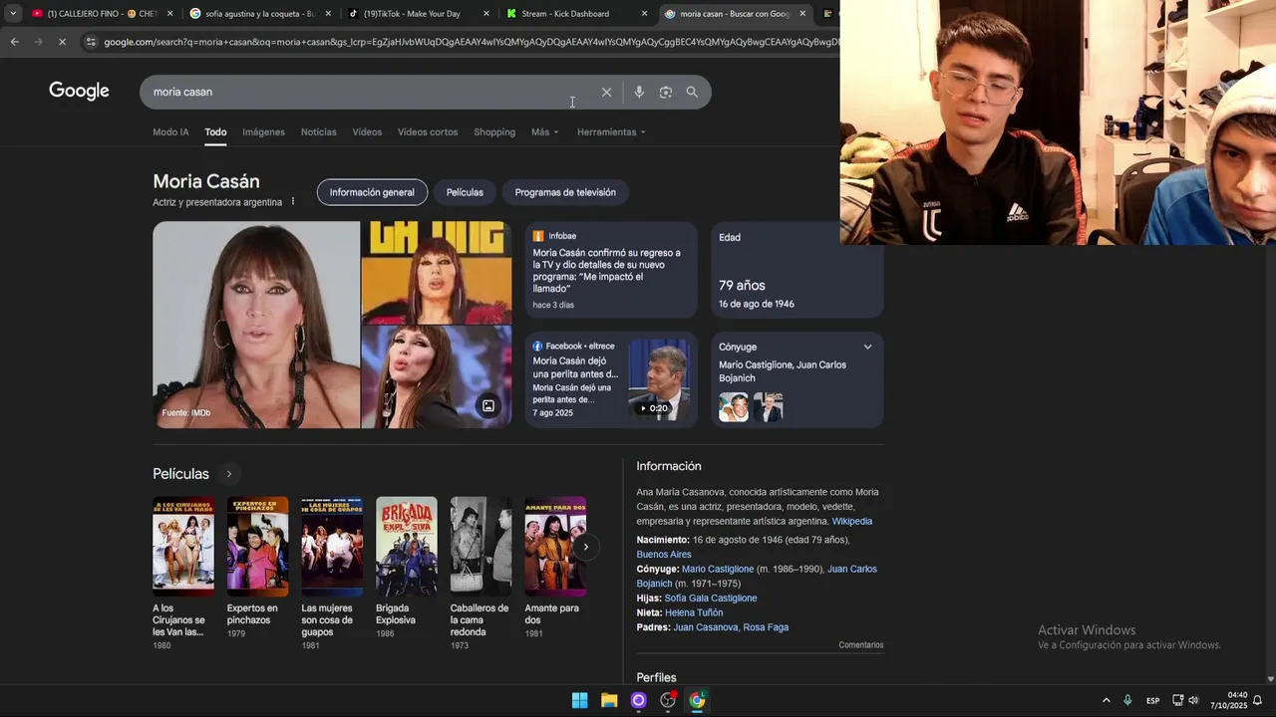
Task: Open Windows Start menu
Action: point(579,700)
